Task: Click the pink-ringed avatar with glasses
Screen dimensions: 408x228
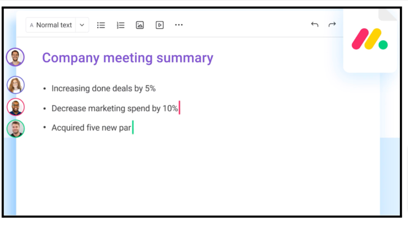Action: click(16, 107)
